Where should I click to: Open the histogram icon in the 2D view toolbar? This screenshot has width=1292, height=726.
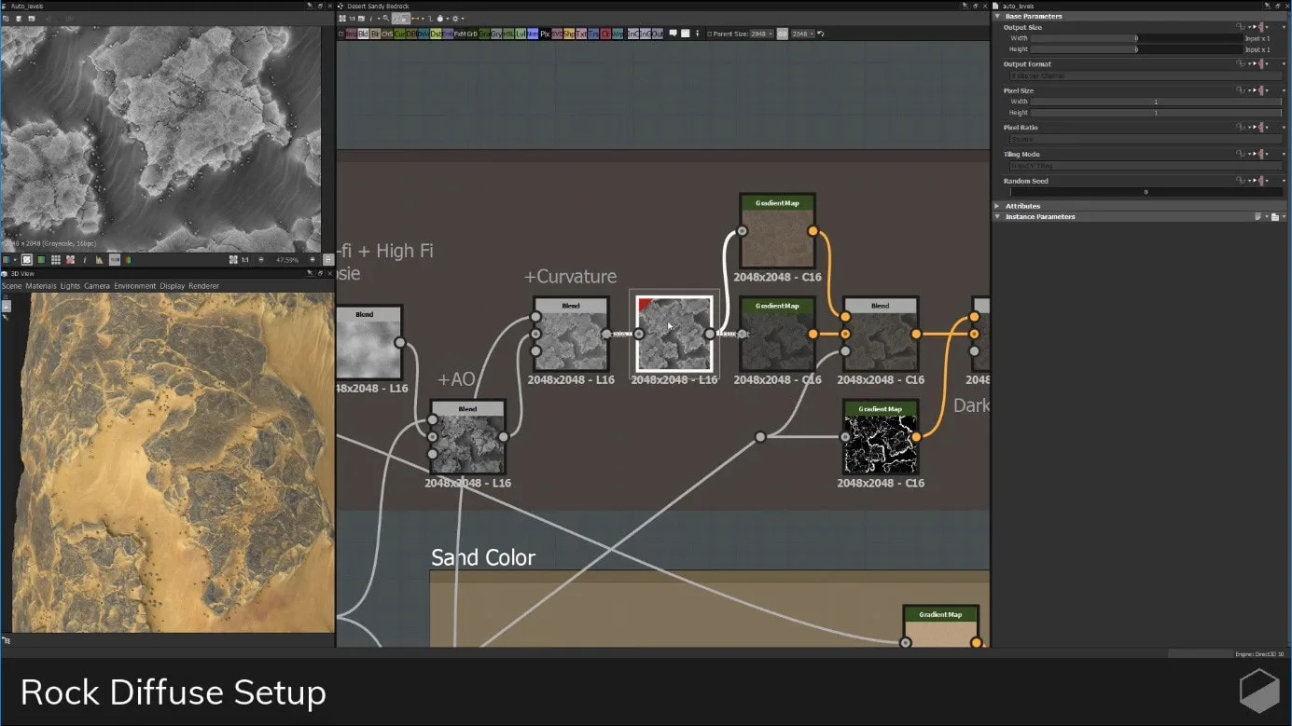pyautogui.click(x=100, y=261)
